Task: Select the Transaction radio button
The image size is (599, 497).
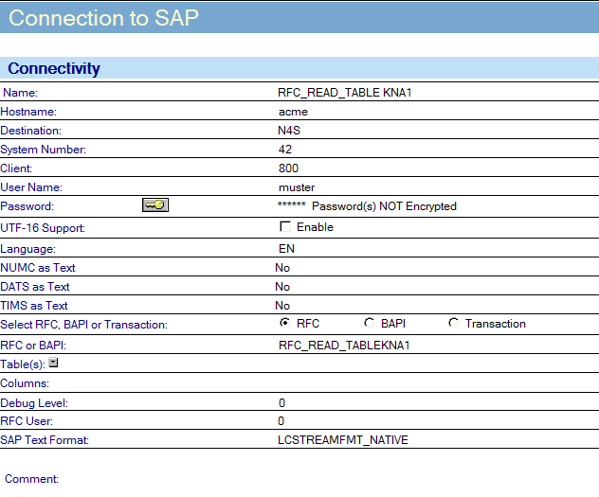Action: coord(453,324)
